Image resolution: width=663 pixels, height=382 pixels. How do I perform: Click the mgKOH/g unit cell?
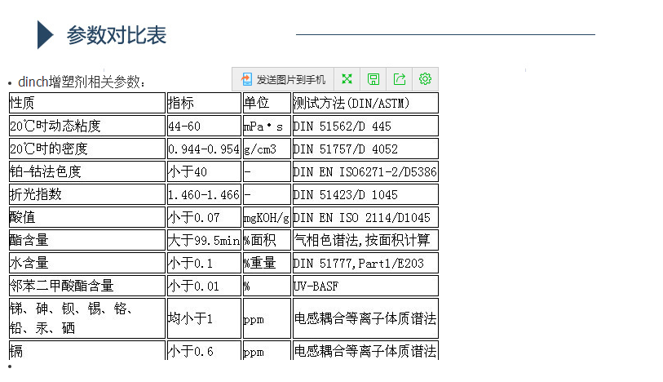(266, 218)
